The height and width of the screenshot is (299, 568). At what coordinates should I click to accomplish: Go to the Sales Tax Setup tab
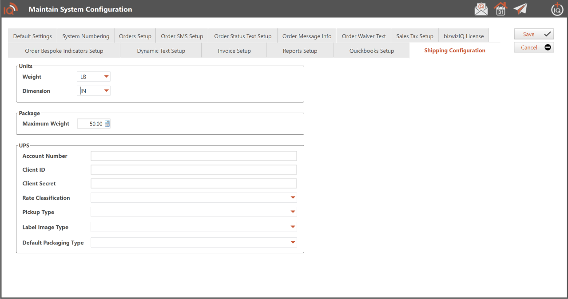pyautogui.click(x=414, y=36)
